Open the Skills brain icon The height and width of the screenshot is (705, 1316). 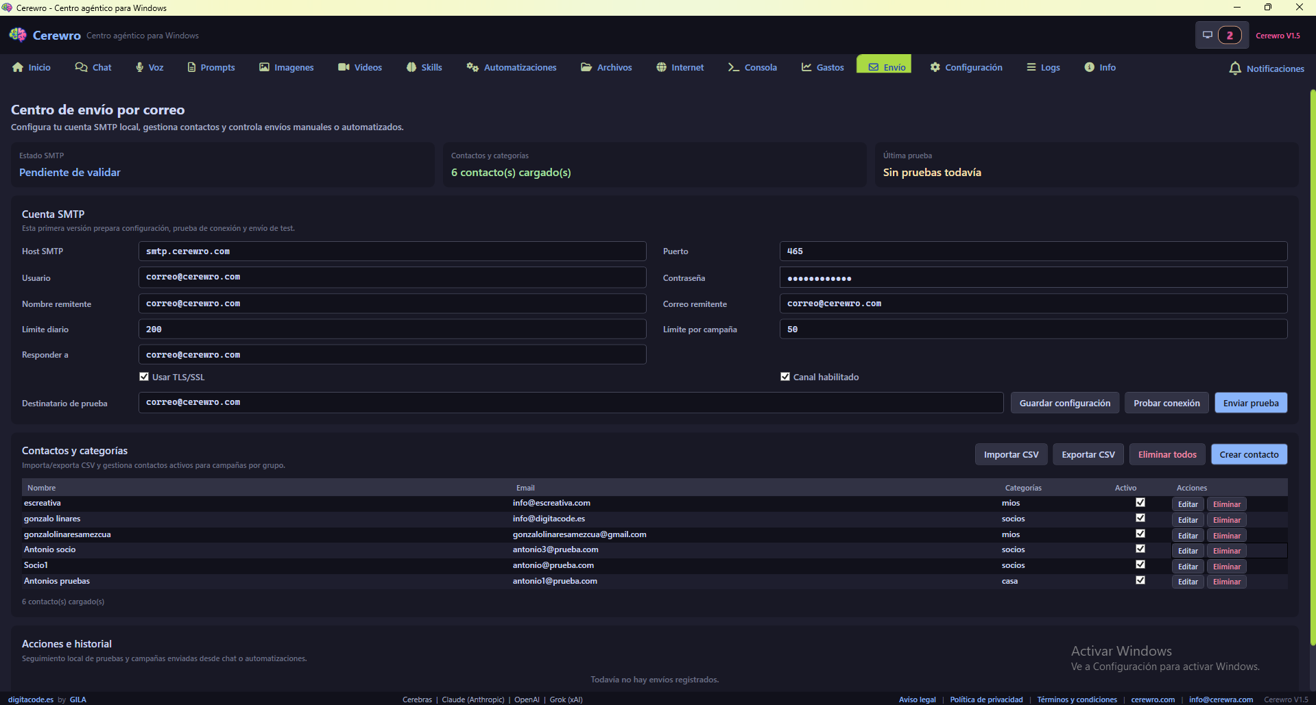[411, 67]
